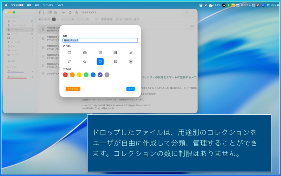This screenshot has height=176, width=281.
Task: Open the font size dropdown in format bar
Action: pyautogui.click(x=83, y=19)
